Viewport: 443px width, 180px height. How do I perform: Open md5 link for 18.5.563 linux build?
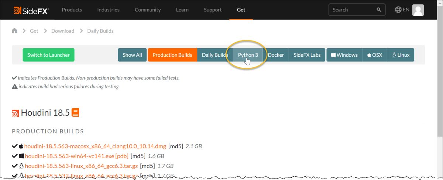click(147, 166)
